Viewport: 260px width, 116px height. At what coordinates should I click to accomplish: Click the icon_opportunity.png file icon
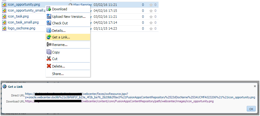[x=4, y=5]
